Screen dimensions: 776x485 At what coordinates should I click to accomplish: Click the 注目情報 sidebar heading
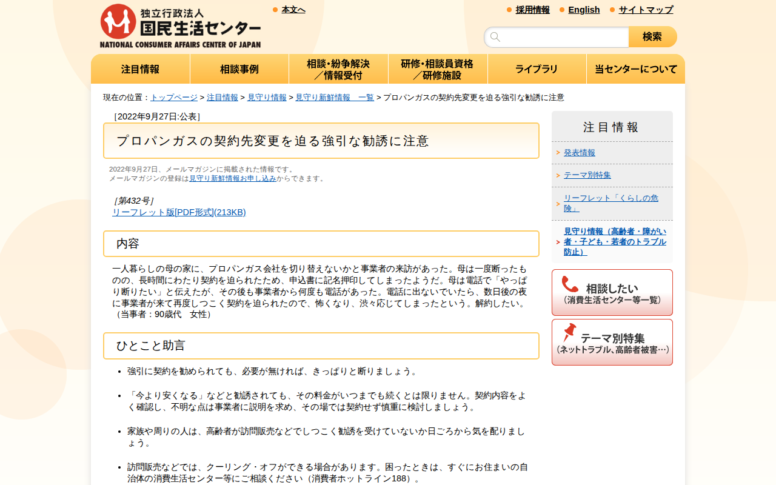click(x=612, y=127)
